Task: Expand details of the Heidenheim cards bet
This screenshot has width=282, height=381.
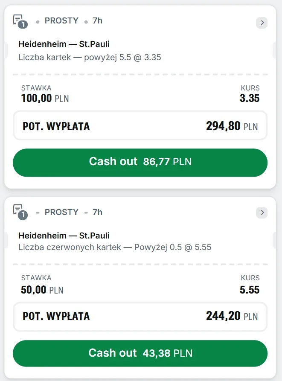Action: (x=262, y=23)
